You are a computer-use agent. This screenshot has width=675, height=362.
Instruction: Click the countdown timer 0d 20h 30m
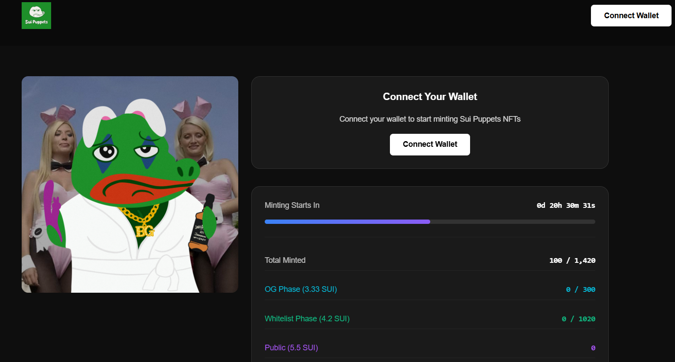(x=565, y=205)
